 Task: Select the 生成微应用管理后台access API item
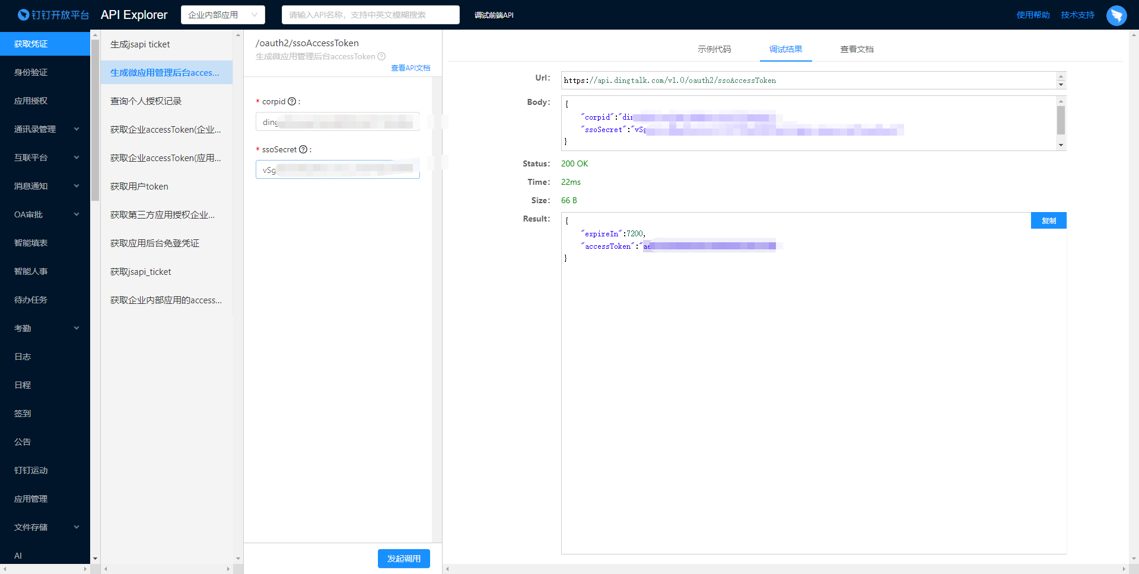[x=167, y=72]
